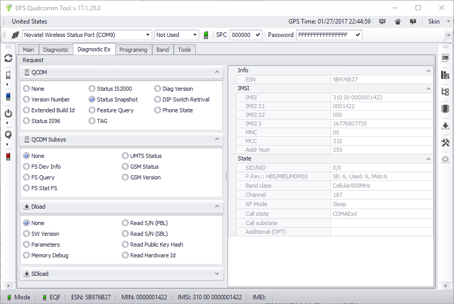
Task: Click the blue phone icon in left sidebar
Action: point(8,96)
